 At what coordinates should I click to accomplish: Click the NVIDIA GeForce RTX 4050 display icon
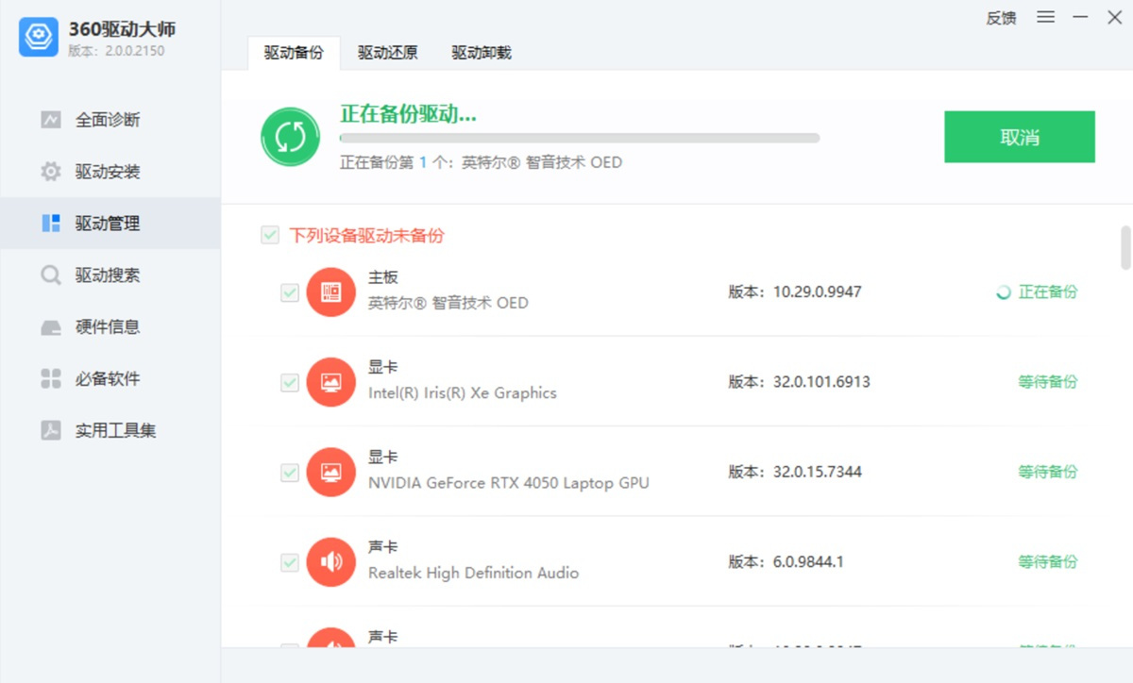pyautogui.click(x=331, y=472)
